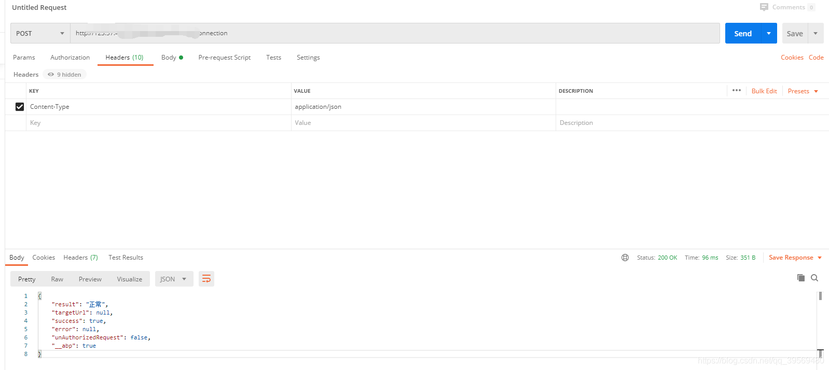Open the Tests tab
Viewport: 829px width, 370px height.
[273, 58]
